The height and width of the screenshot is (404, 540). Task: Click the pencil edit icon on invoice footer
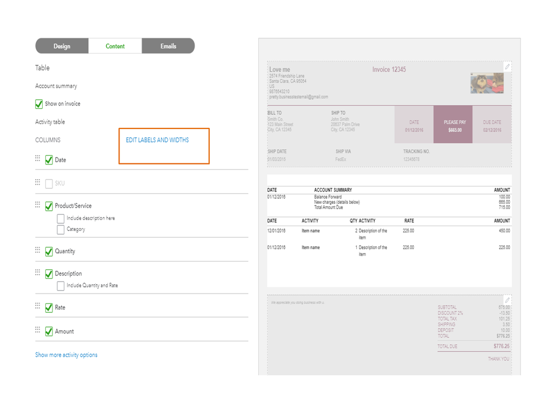pos(507,300)
